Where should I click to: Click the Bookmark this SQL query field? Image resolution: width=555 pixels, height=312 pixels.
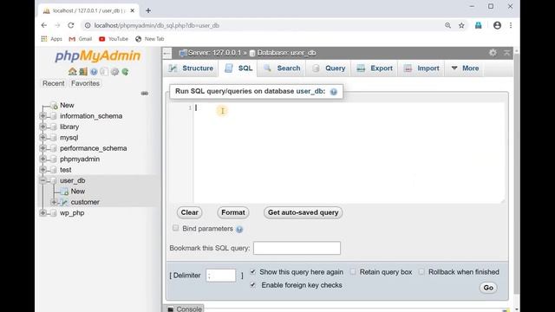(297, 248)
